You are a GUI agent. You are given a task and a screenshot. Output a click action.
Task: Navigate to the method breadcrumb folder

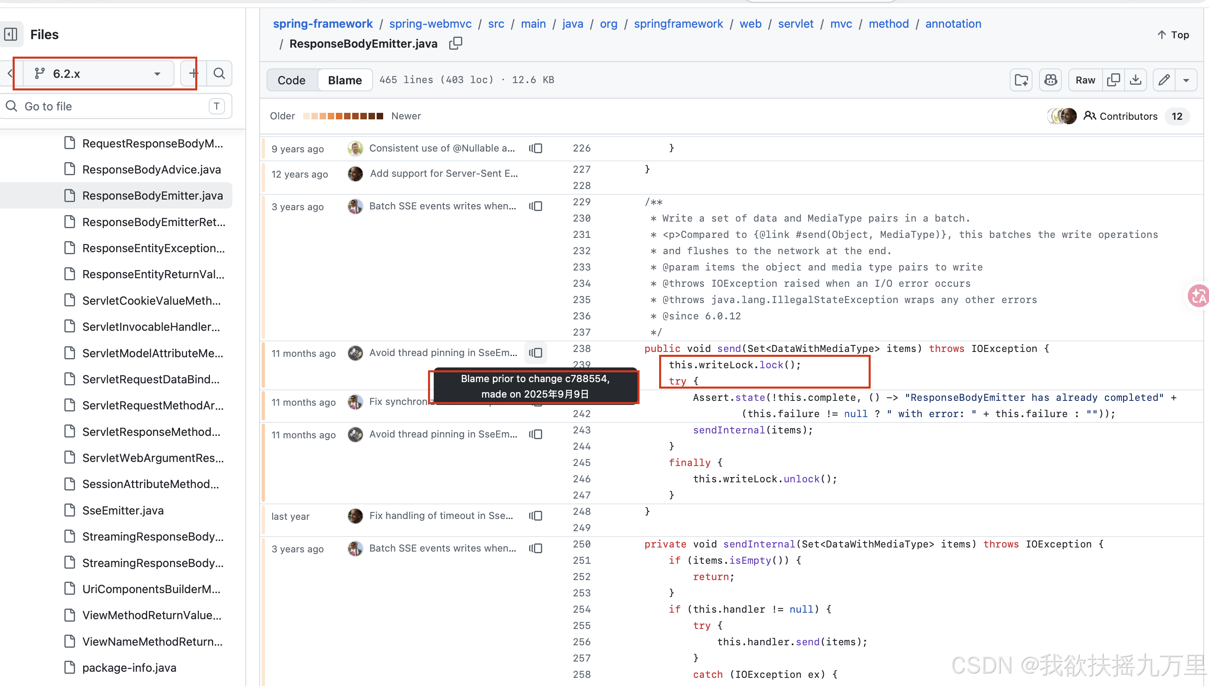889,24
